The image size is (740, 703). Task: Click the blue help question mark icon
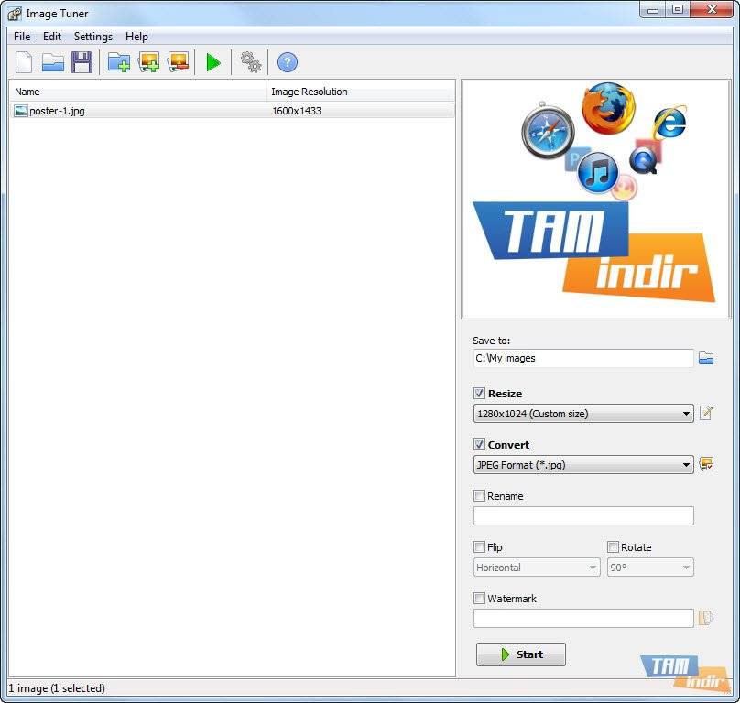click(x=288, y=62)
